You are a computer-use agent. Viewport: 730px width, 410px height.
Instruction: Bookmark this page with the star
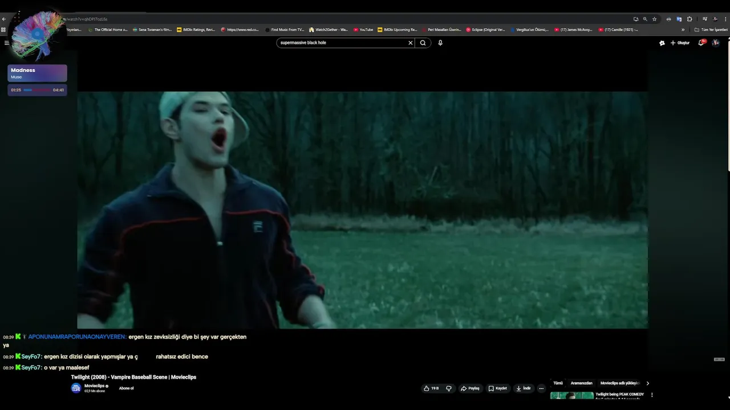654,19
